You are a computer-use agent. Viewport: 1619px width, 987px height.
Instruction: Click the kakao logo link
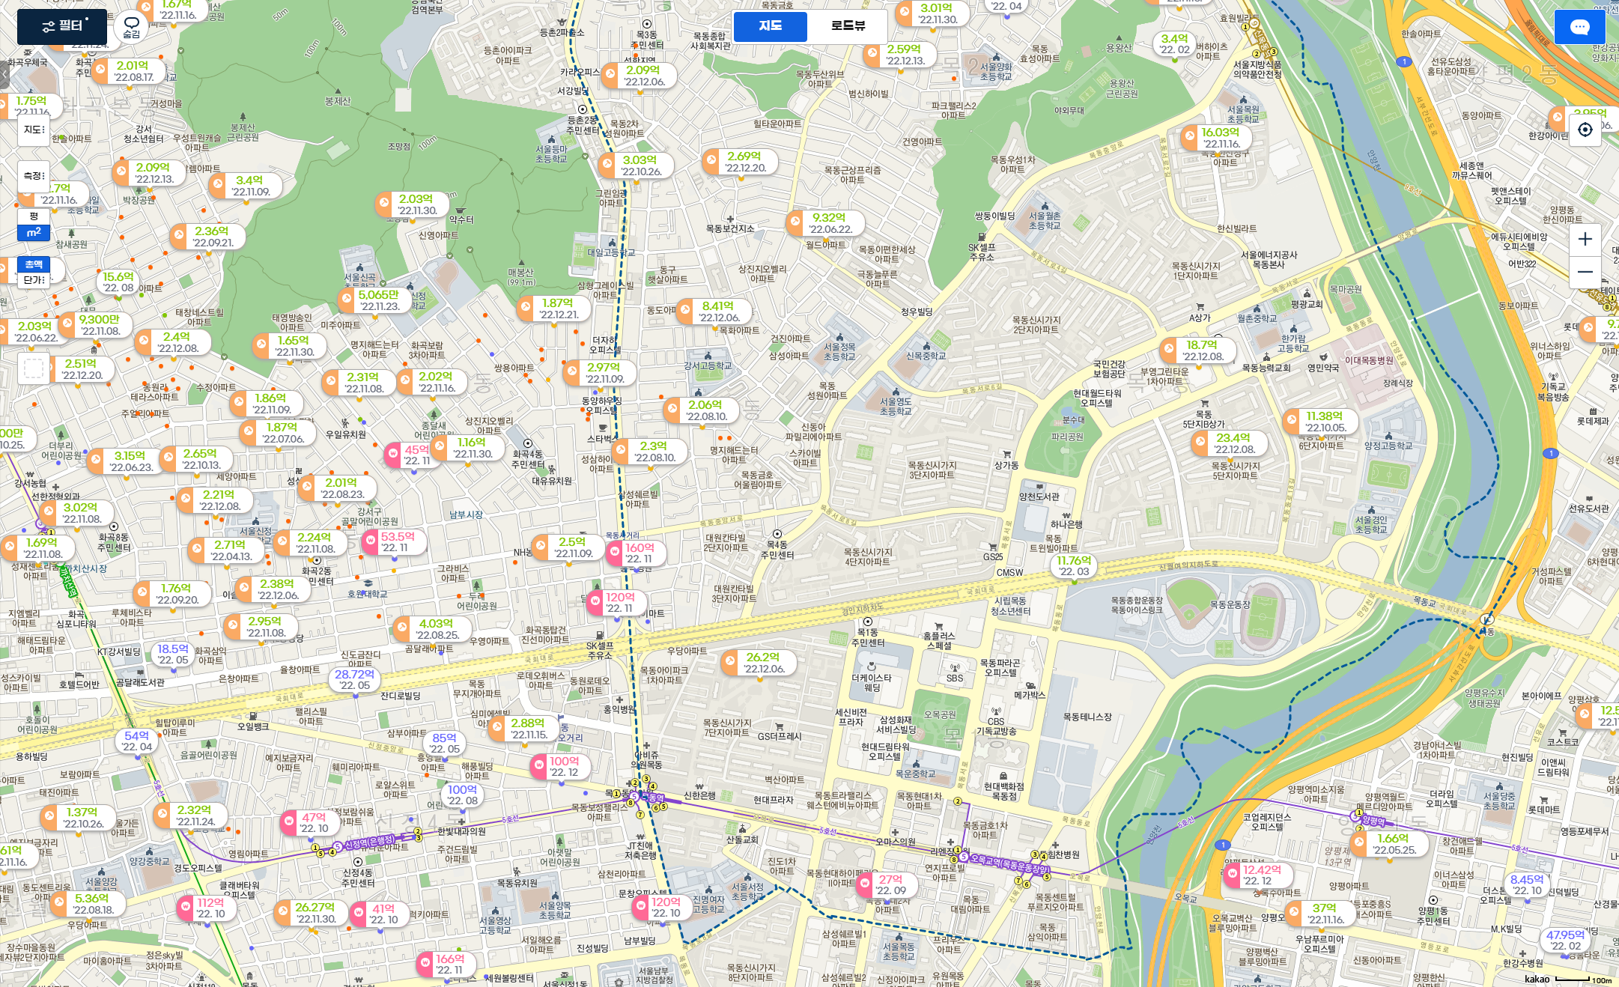1537,979
